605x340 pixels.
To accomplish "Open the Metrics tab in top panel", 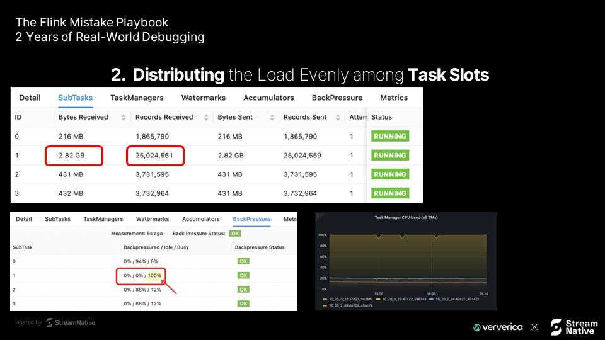I will point(394,98).
